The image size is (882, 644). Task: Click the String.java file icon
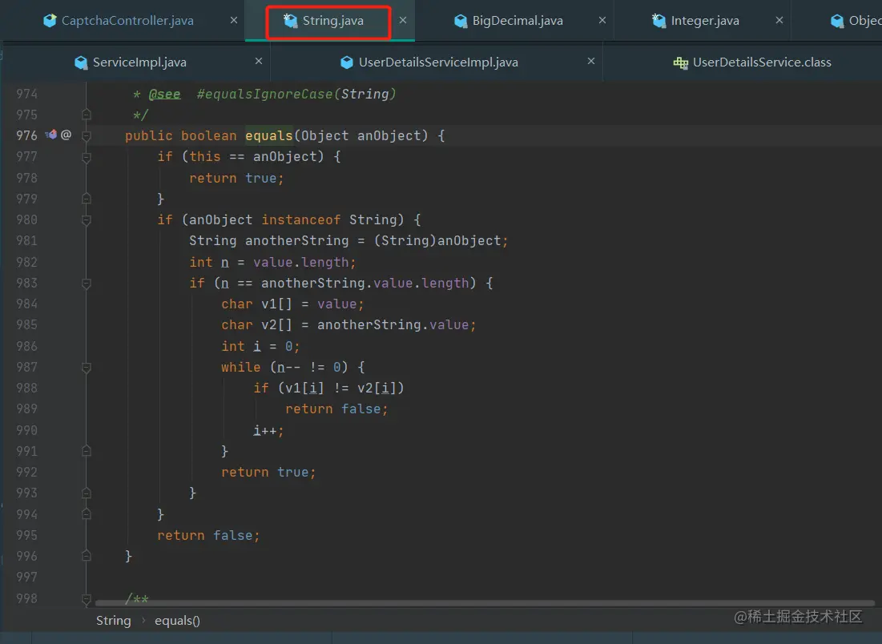coord(290,21)
